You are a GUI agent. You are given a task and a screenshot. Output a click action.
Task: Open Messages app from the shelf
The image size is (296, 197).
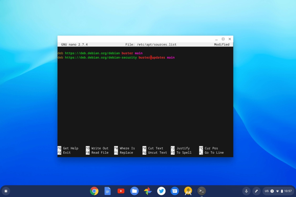click(175, 191)
